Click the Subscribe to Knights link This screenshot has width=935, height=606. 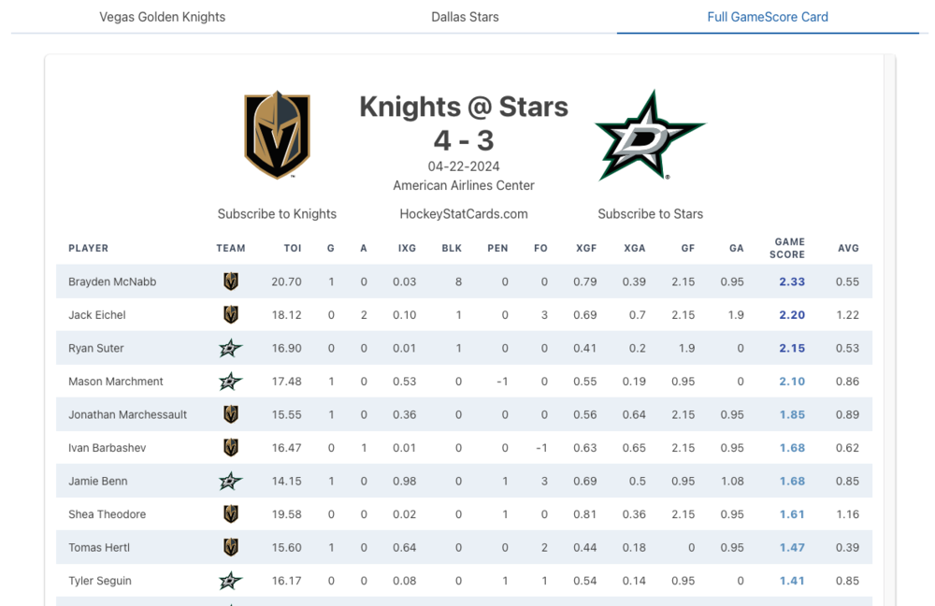pyautogui.click(x=277, y=214)
